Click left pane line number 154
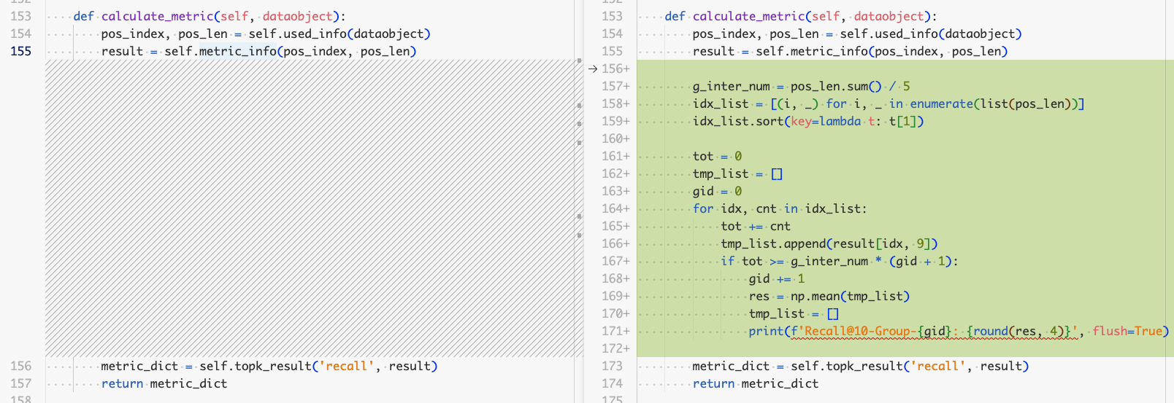1174x403 pixels. click(21, 34)
